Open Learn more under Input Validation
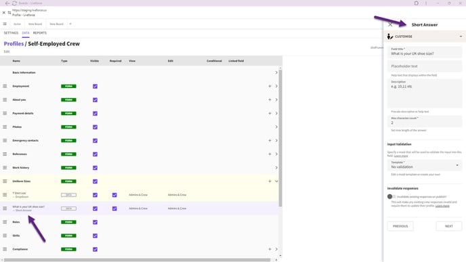This screenshot has height=262, width=466. (x=401, y=156)
